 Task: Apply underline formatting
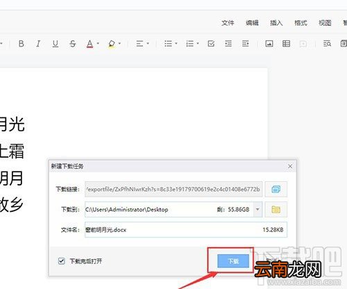56,44
